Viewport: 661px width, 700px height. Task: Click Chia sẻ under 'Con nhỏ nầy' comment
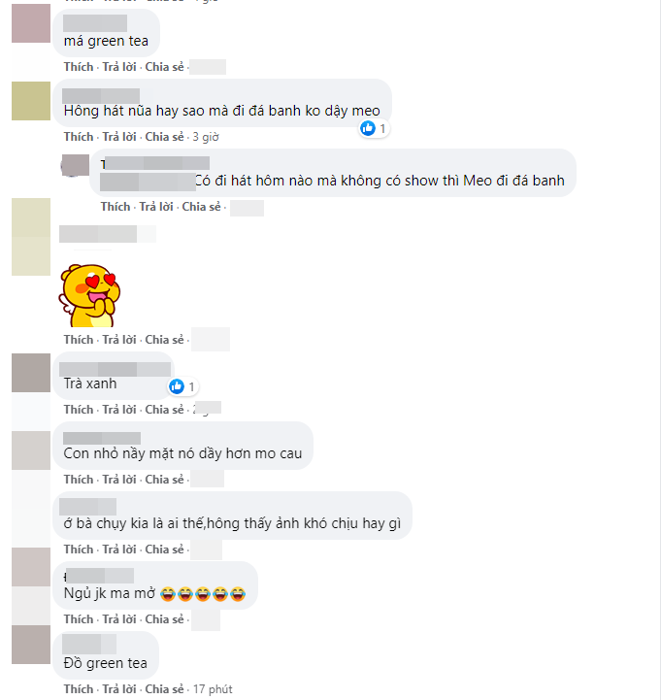(x=165, y=480)
